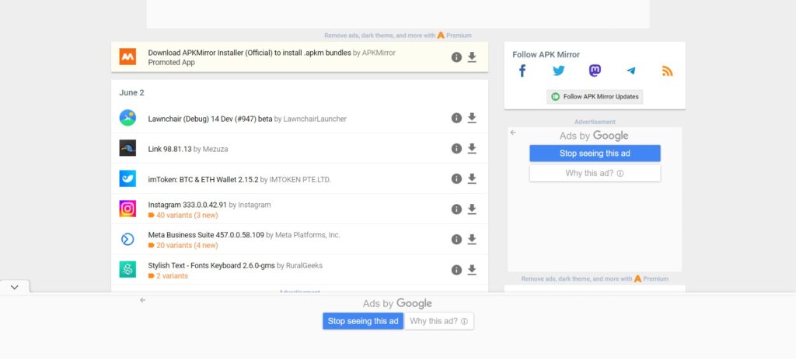Download imToken BTC & ETH Wallet 2.15.2
The height and width of the screenshot is (359, 796).
(x=472, y=179)
